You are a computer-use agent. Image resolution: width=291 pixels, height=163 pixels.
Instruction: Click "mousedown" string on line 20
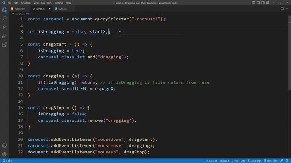[x=109, y=139]
